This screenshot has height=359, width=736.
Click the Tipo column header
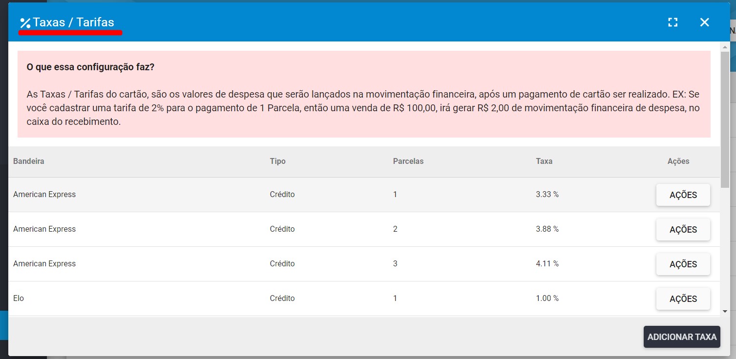coord(277,161)
